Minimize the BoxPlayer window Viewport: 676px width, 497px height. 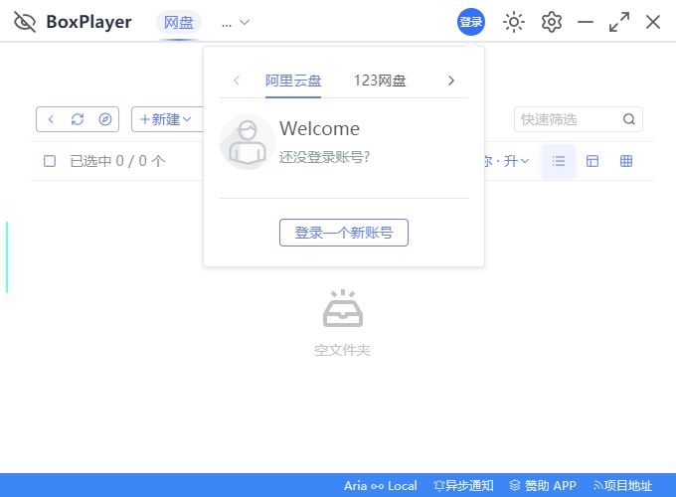(586, 22)
